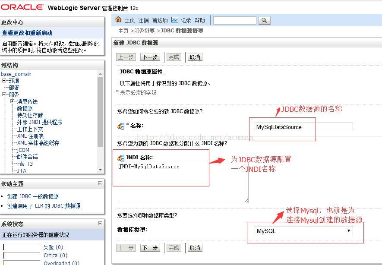
Task: Click the bottom 完成 button
Action: 174,248
